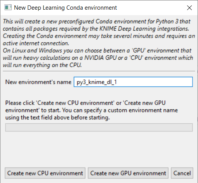Screen dimensions: 198x183
Task: Click the "New environment's name" label
Action: tap(38, 82)
